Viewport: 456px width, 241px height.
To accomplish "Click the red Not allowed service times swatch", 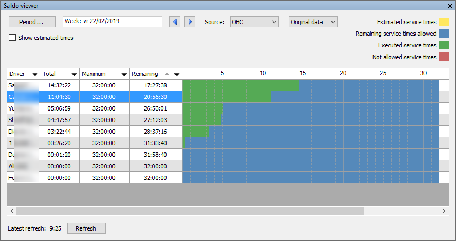I will pos(444,57).
